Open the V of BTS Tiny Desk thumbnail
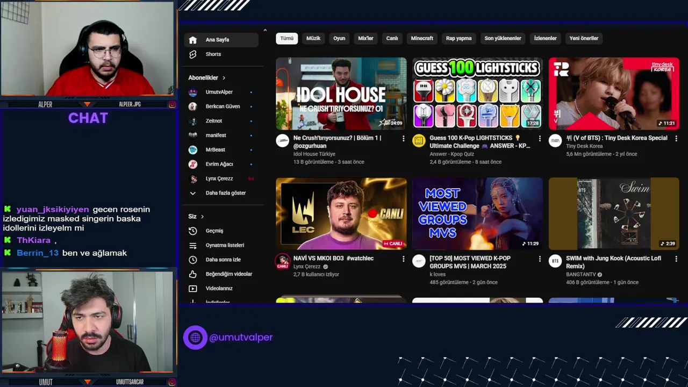The width and height of the screenshot is (688, 387). [x=614, y=94]
